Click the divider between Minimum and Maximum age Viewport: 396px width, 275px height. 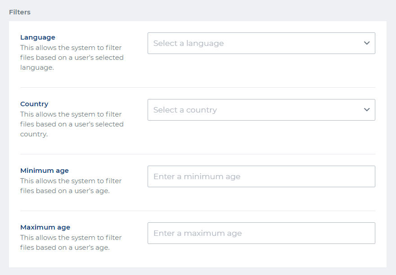[198, 211]
